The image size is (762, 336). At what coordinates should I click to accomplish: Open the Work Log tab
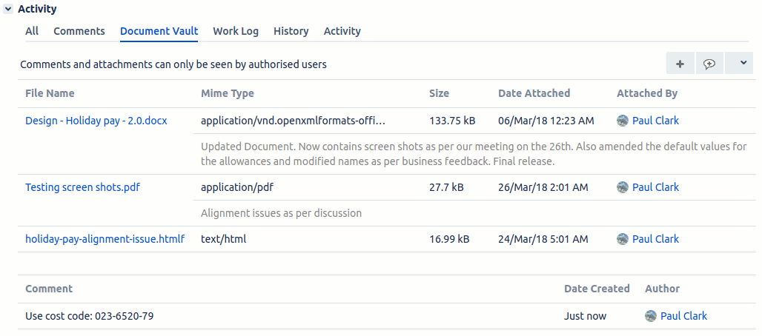(x=236, y=31)
